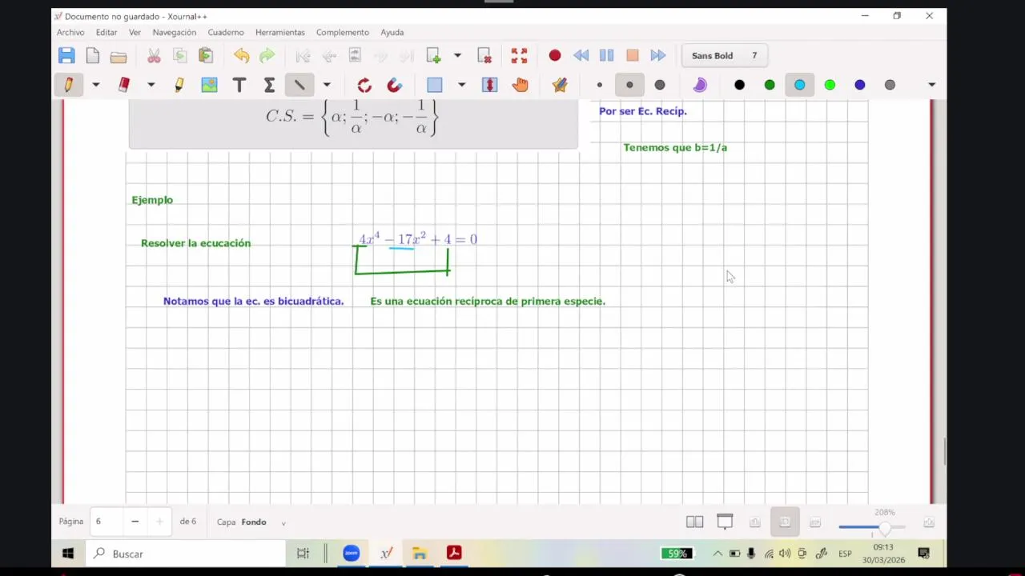The width and height of the screenshot is (1025, 576).
Task: Click the default tool star-pen icon
Action: click(x=560, y=85)
